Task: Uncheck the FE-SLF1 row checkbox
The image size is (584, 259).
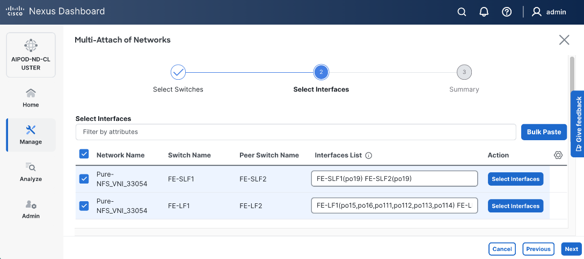Action: pyautogui.click(x=84, y=179)
